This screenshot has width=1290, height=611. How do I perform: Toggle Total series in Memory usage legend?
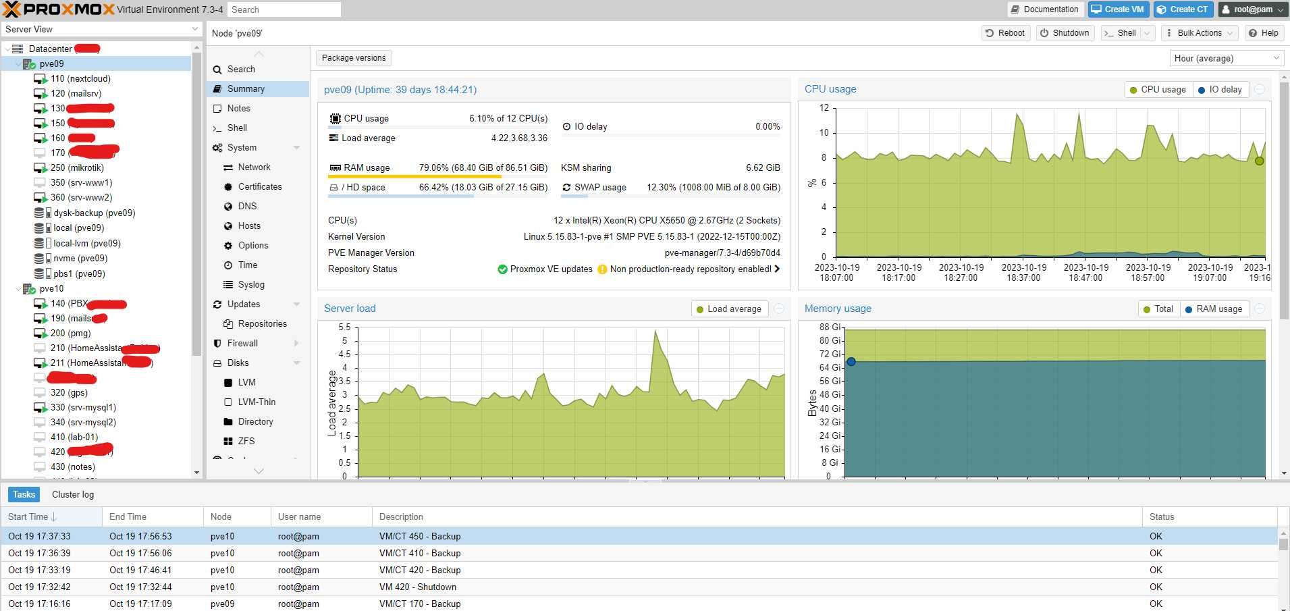(1158, 309)
